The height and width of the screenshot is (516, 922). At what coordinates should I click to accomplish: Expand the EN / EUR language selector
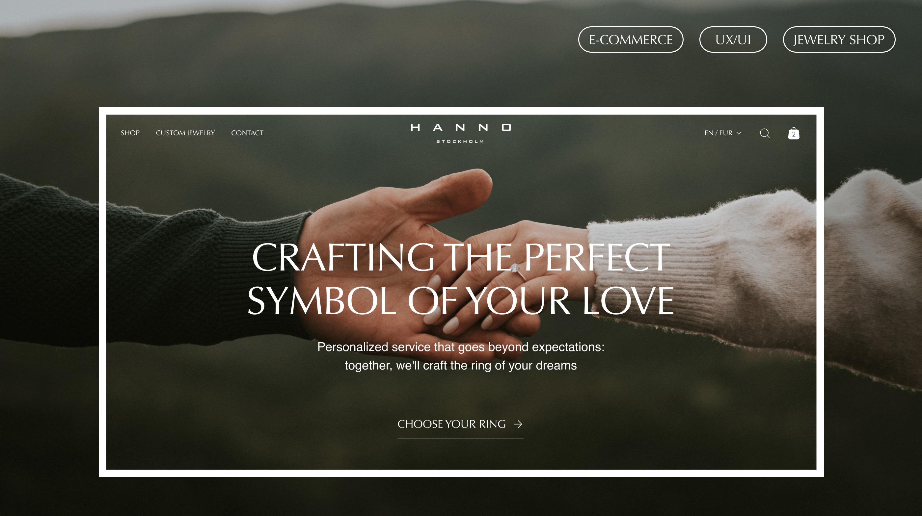(723, 133)
